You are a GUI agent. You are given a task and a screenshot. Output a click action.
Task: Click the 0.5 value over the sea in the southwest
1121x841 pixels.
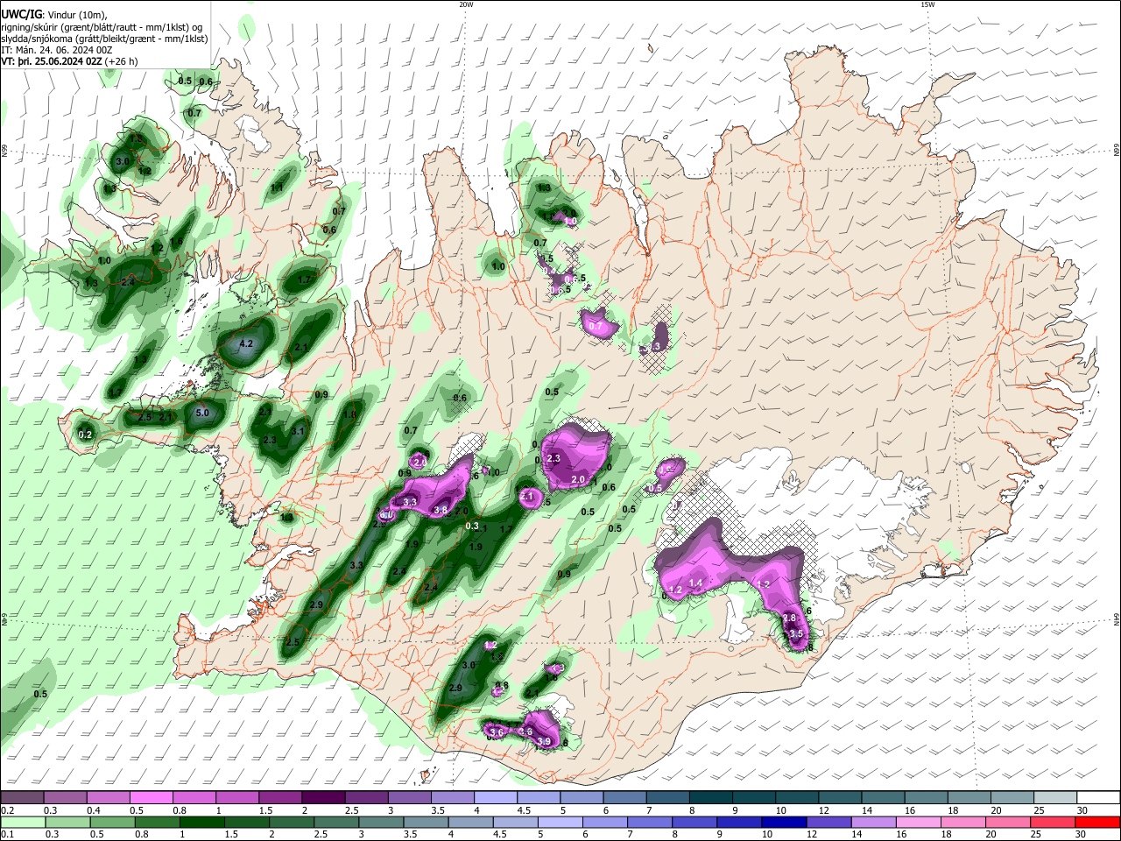pyautogui.click(x=40, y=694)
